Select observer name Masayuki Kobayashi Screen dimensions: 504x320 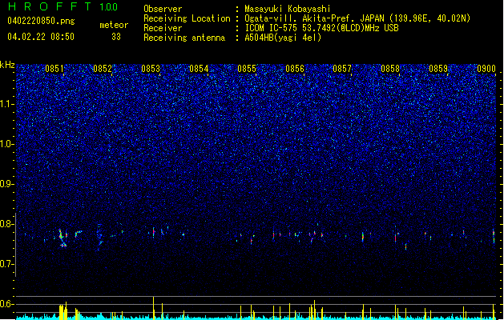click(x=287, y=9)
